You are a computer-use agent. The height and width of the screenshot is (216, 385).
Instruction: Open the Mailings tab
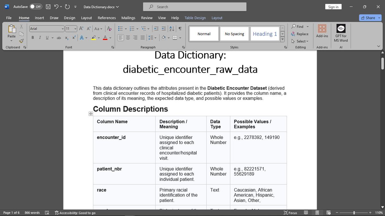pyautogui.click(x=128, y=18)
